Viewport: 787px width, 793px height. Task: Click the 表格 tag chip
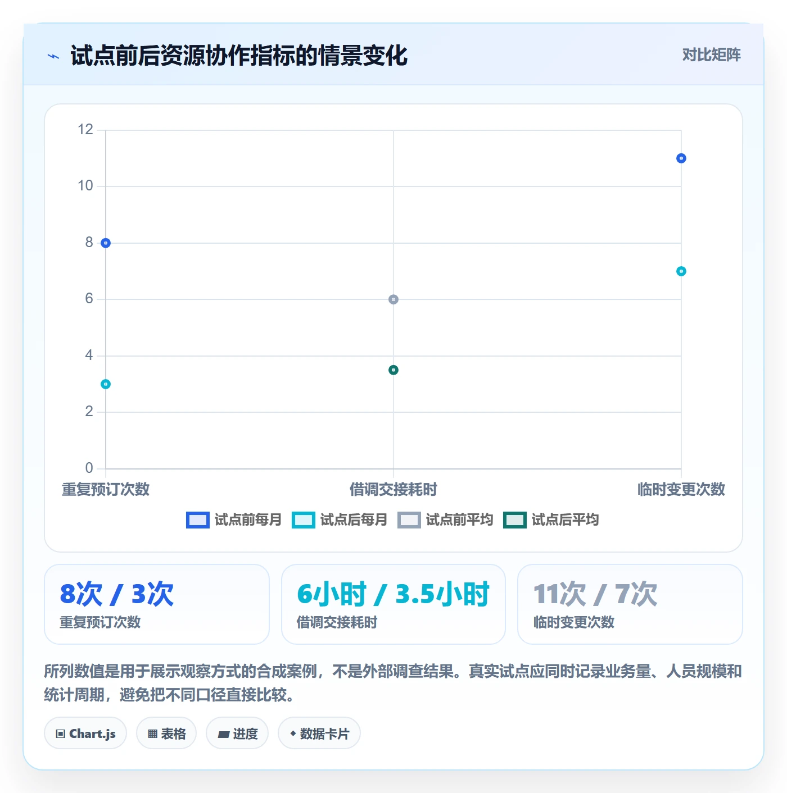coord(166,733)
